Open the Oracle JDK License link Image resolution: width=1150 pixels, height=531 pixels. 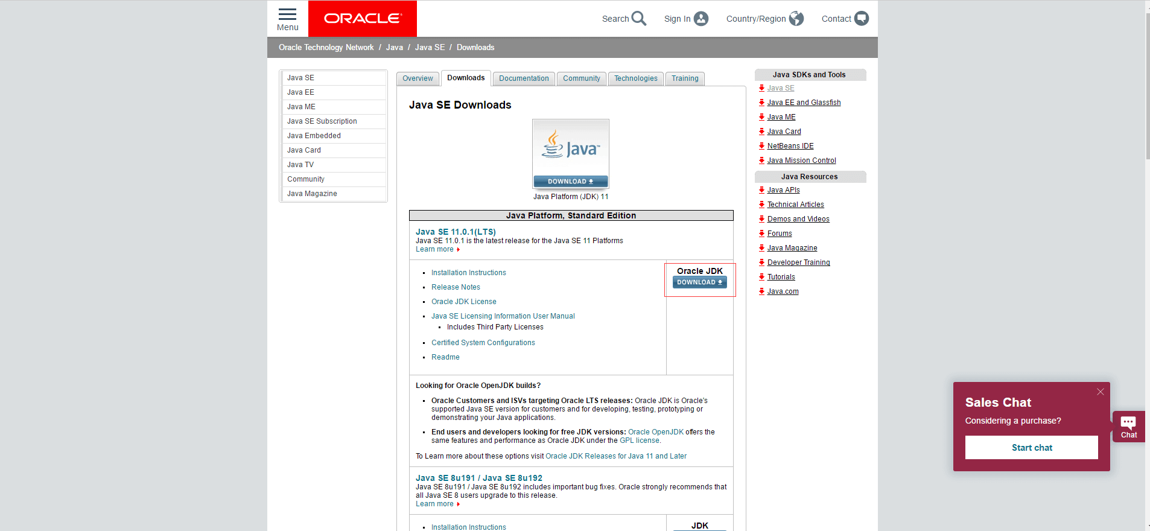tap(464, 302)
